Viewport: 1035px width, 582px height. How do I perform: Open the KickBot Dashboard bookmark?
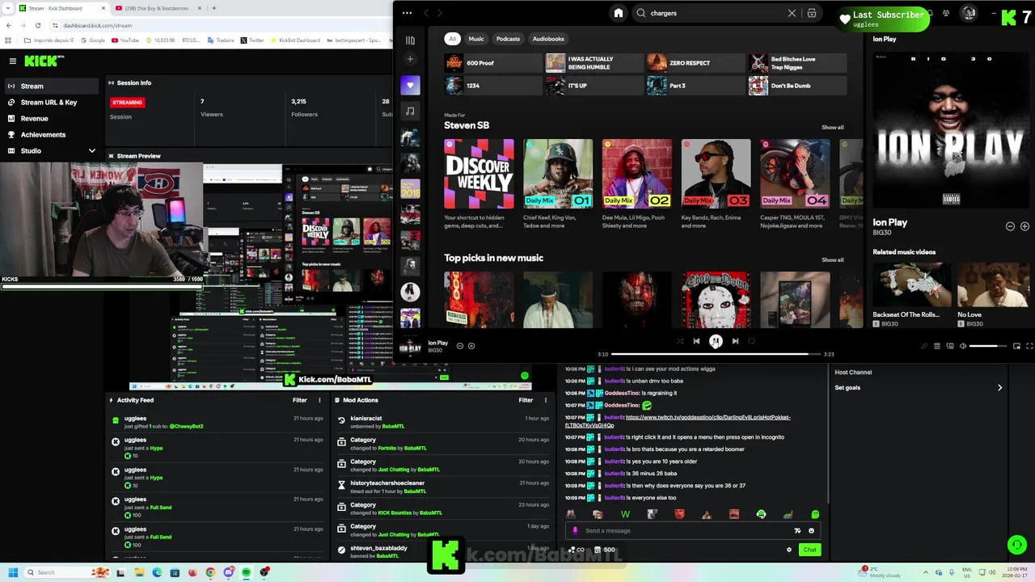pos(295,40)
